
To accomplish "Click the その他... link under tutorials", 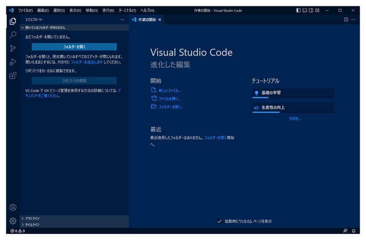I will click(295, 119).
